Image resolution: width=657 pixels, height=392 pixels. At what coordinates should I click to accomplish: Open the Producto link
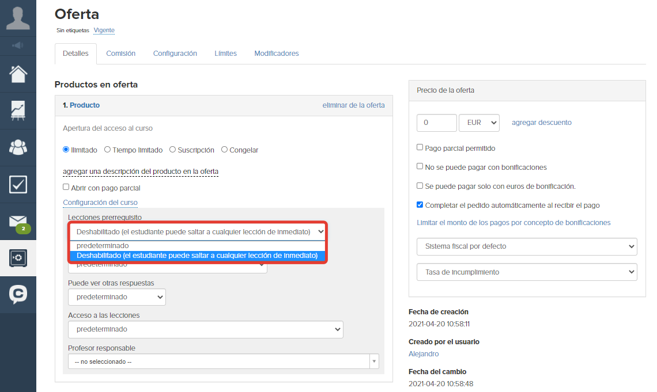pos(85,105)
